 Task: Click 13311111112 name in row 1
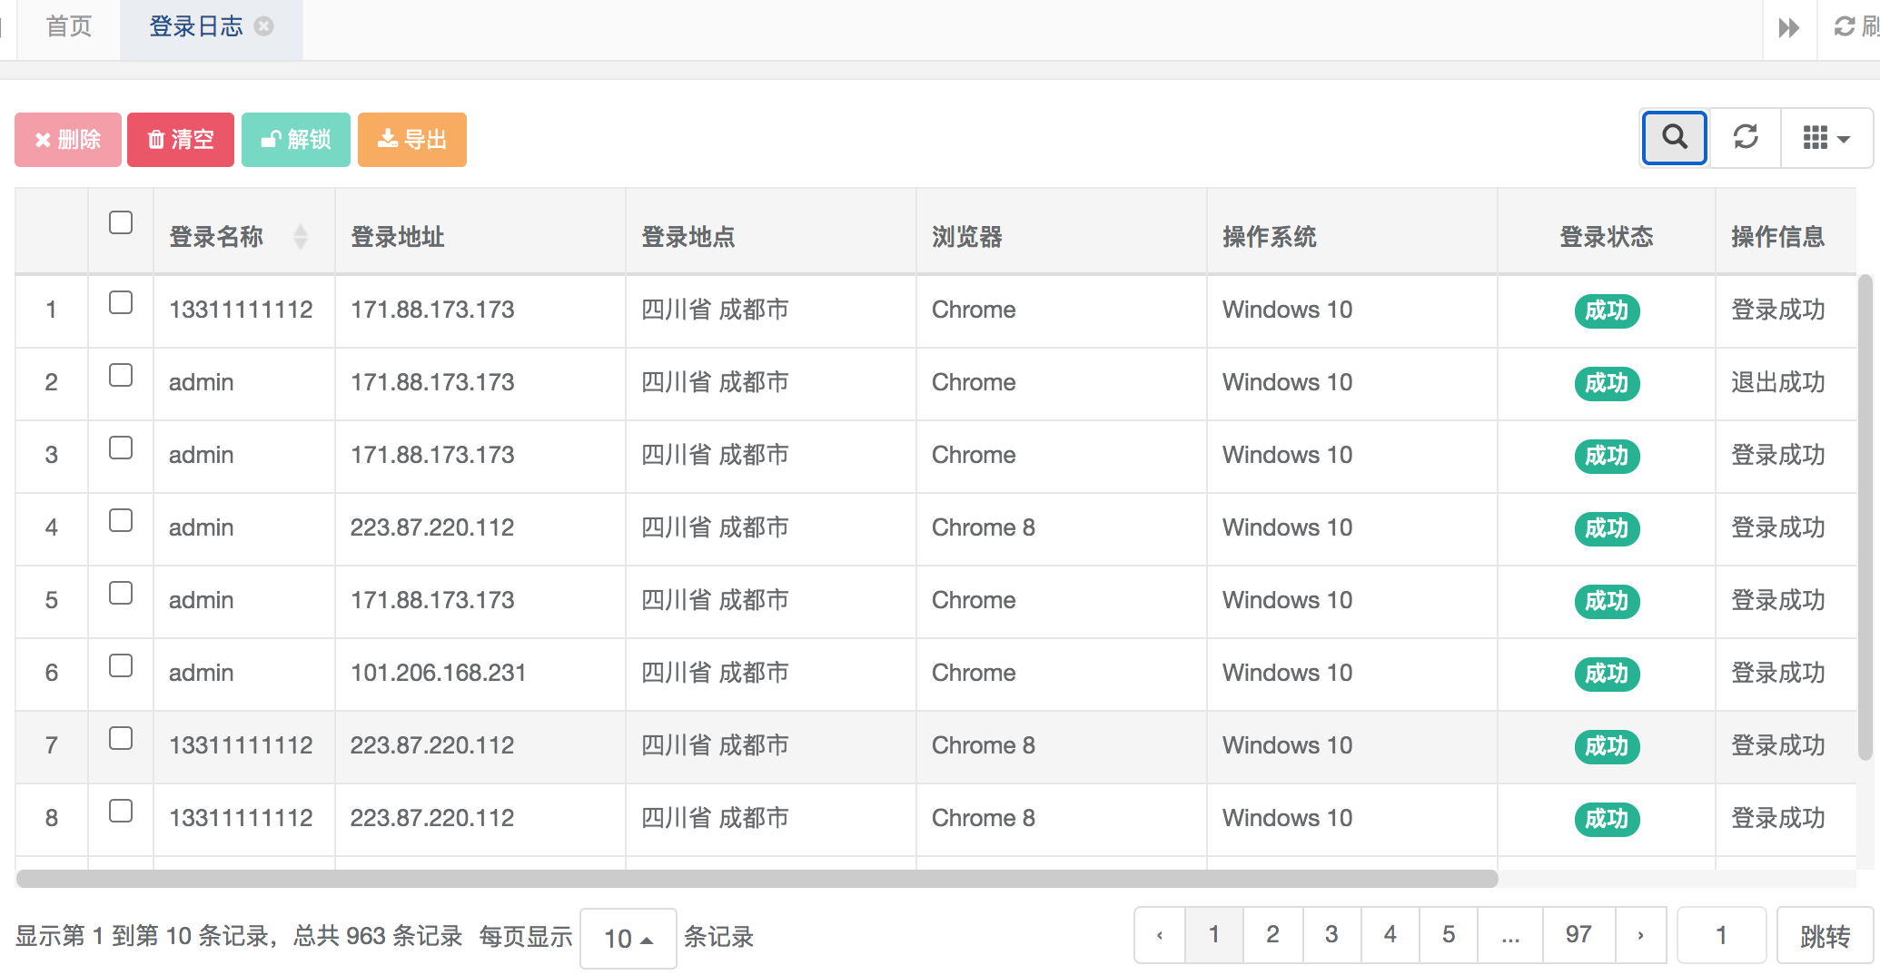[x=241, y=310]
